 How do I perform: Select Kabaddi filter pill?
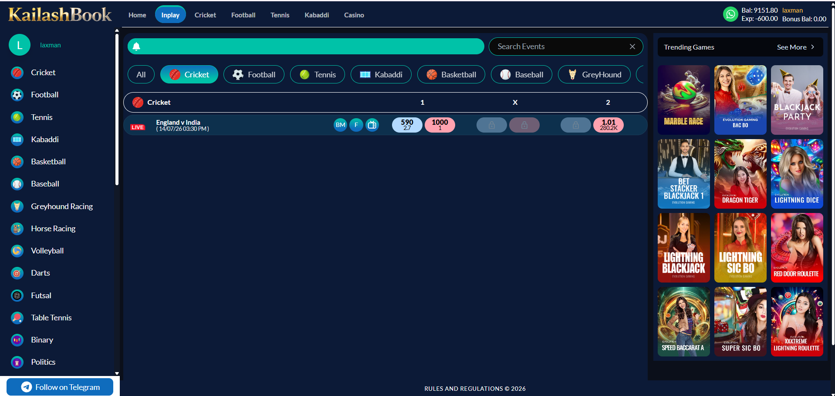[381, 74]
